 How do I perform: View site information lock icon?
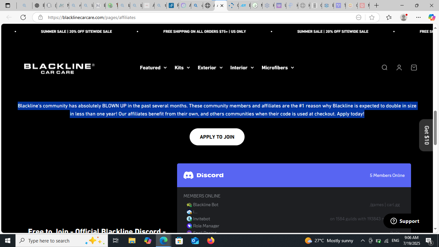point(40,17)
